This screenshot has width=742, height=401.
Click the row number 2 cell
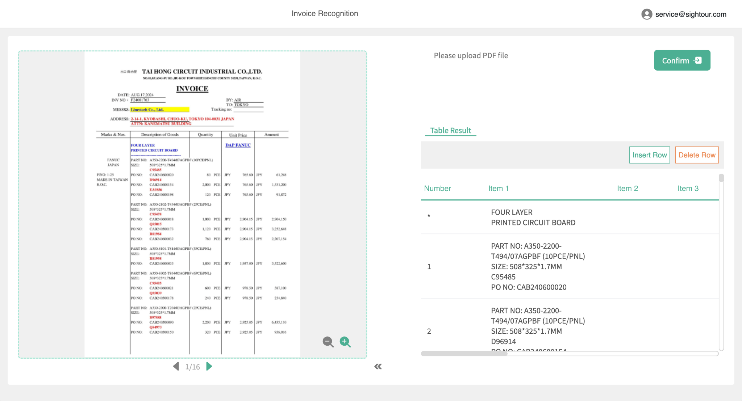(429, 331)
